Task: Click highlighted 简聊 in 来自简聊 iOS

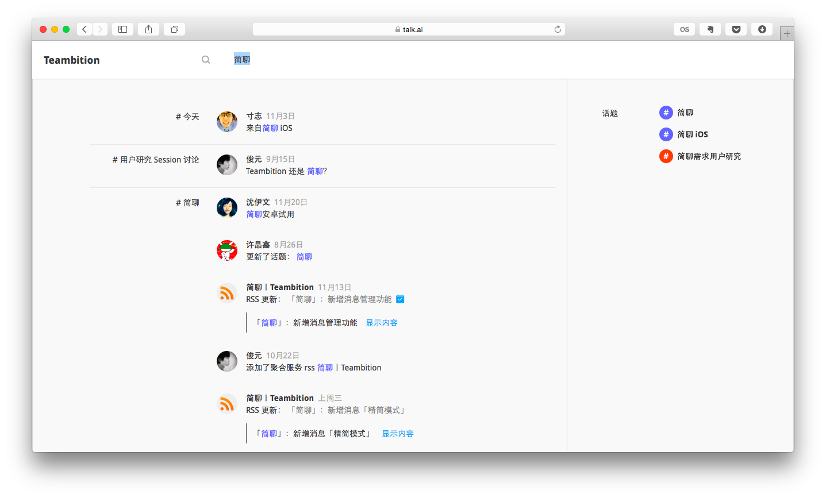Action: [270, 128]
